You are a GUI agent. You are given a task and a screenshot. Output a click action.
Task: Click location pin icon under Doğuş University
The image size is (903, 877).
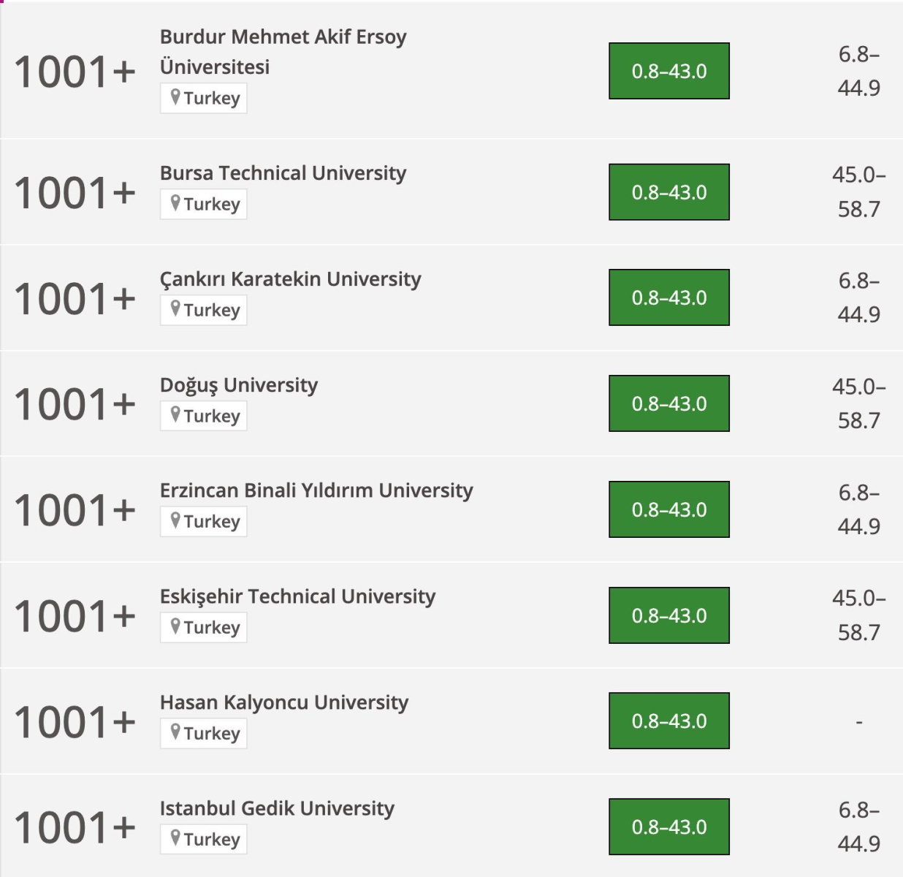tap(175, 415)
